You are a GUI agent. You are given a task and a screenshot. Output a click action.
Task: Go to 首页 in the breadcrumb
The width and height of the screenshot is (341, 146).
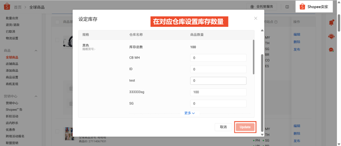pyautogui.click(x=18, y=7)
